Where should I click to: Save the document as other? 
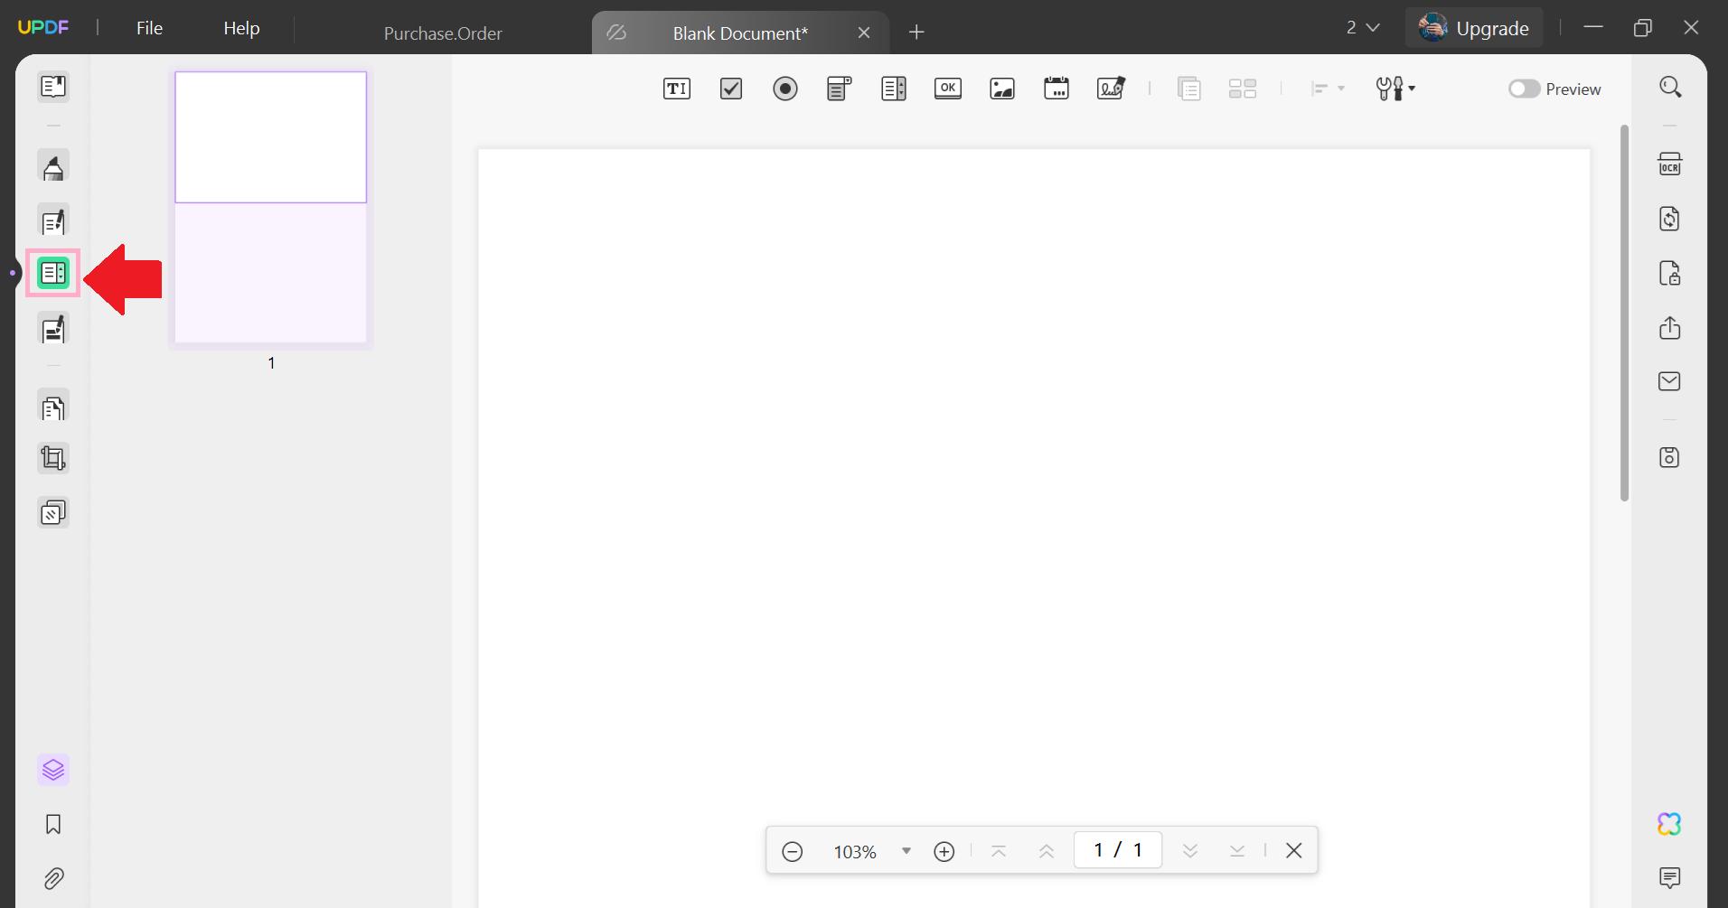click(x=1670, y=457)
